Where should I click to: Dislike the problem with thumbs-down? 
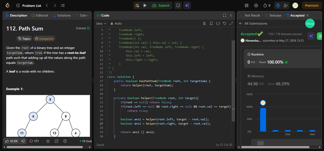point(23,141)
